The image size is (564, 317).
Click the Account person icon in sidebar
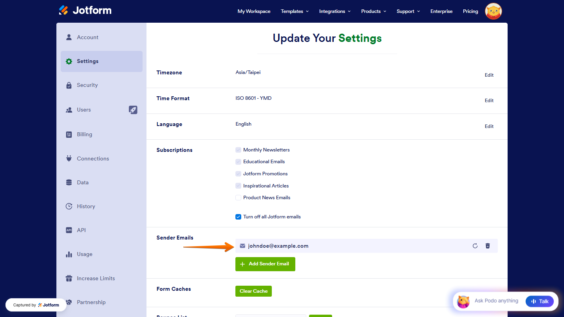pyautogui.click(x=69, y=37)
